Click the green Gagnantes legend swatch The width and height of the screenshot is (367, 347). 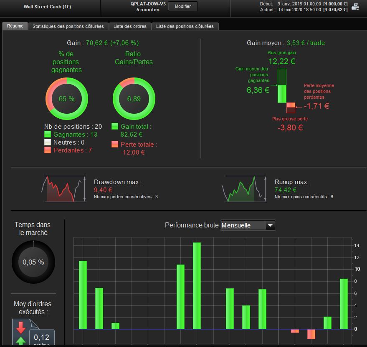[48, 134]
